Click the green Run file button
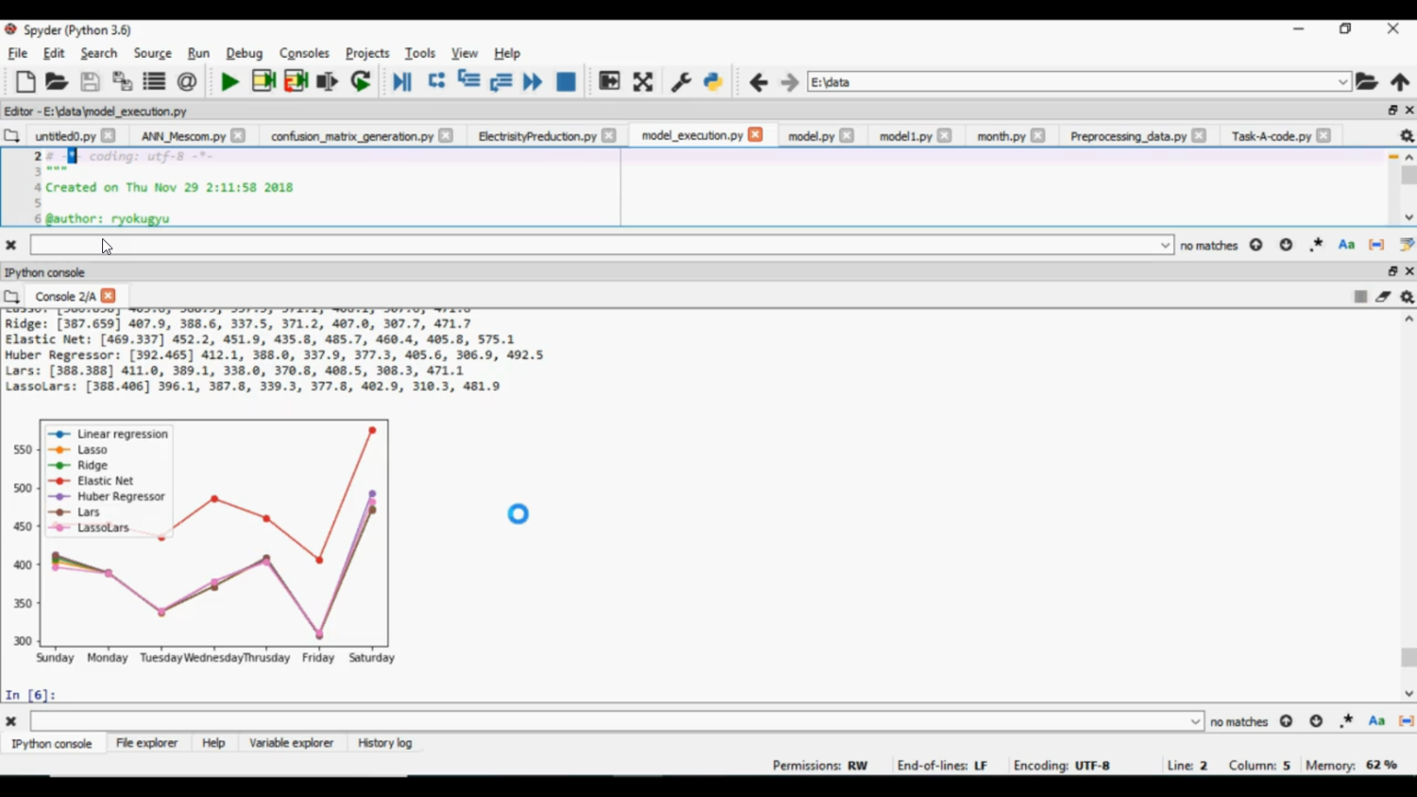 [230, 82]
